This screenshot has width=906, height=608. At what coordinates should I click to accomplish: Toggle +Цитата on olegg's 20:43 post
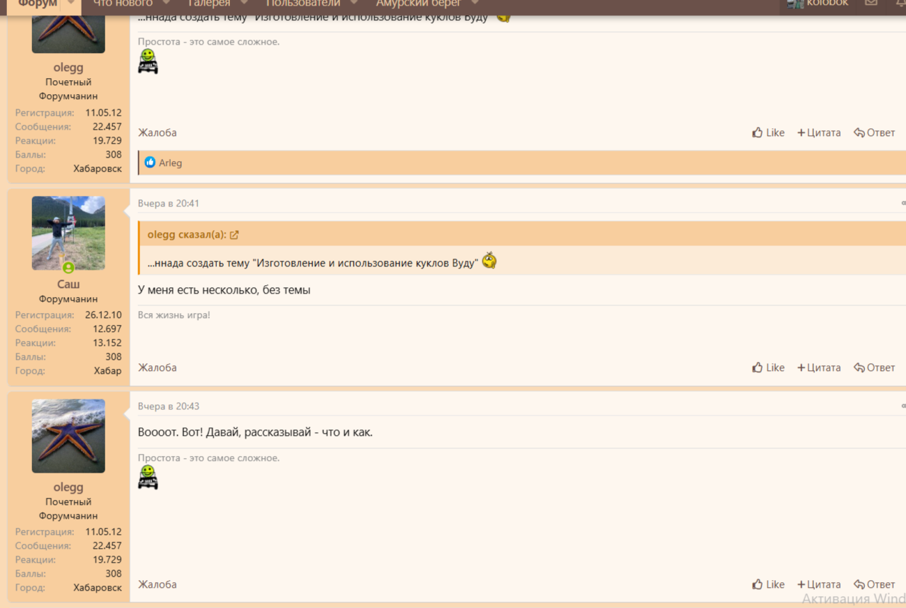[x=819, y=584]
